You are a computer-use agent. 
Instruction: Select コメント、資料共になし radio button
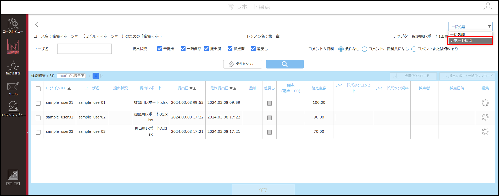[x=364, y=49]
